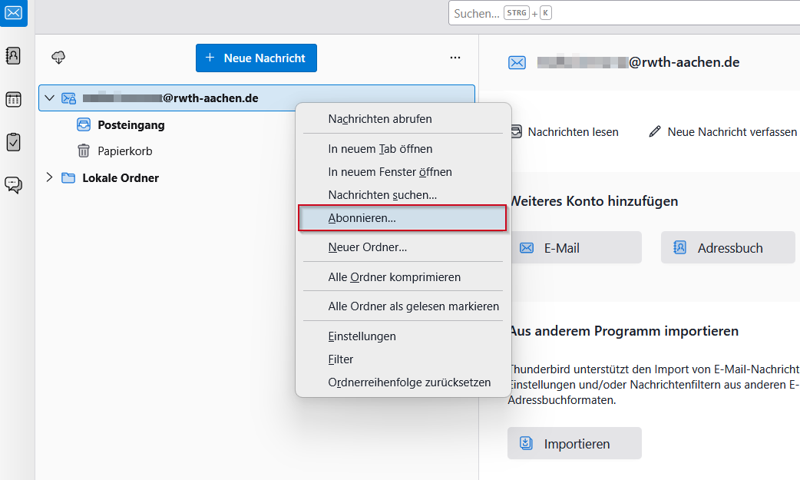Expand the Lokale Ordner tree

tap(49, 177)
